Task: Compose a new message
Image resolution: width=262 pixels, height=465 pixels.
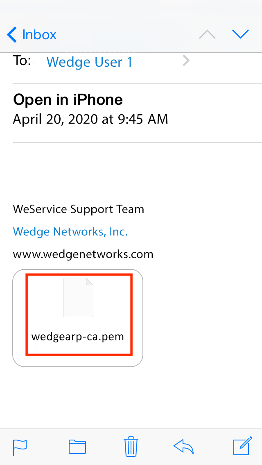Action: coord(242,446)
